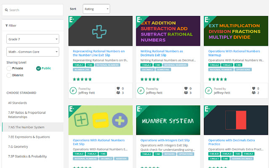Select All Standards in standards list
This screenshot has height=168, width=269.
click(x=18, y=103)
